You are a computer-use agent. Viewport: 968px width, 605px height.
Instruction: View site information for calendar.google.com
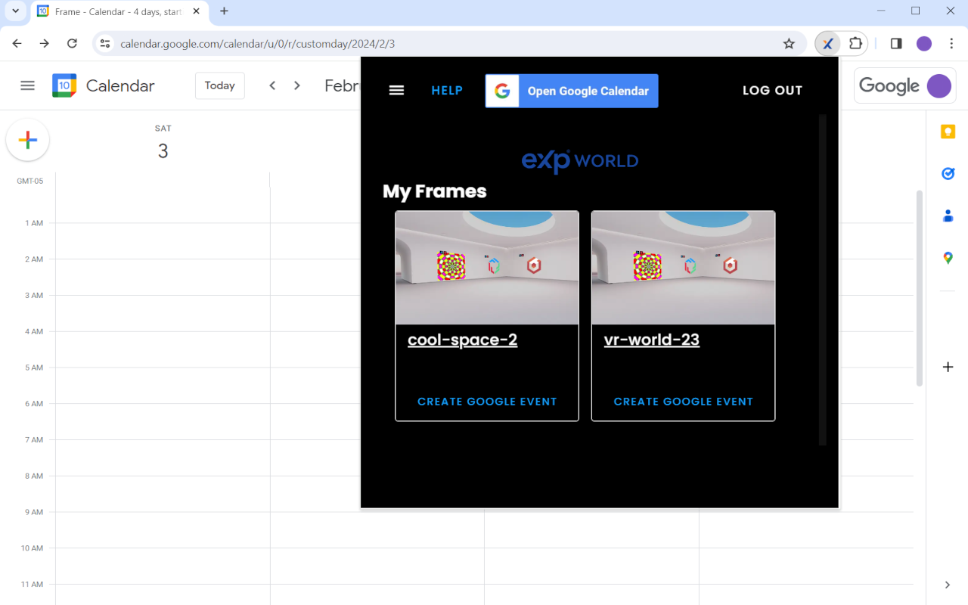pos(106,44)
